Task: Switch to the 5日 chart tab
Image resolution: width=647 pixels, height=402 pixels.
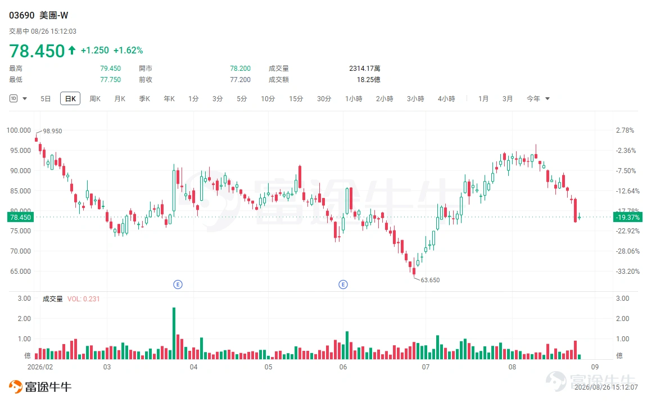Action: click(46, 98)
